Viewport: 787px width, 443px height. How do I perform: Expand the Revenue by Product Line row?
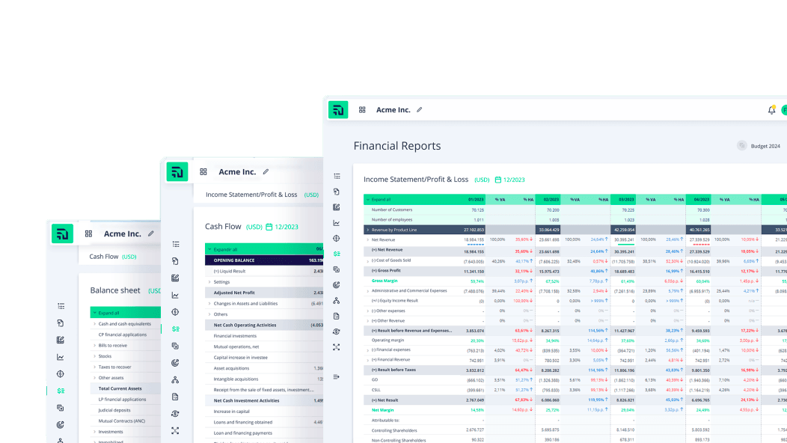coord(367,230)
